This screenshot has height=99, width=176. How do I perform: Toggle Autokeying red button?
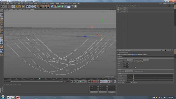[95, 81]
